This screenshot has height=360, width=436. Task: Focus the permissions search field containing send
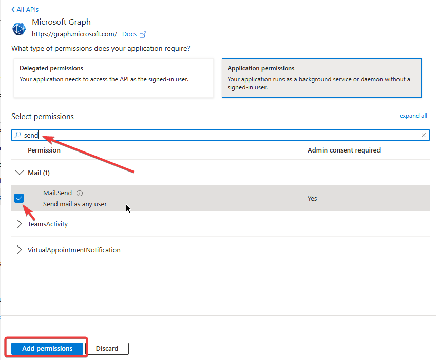(221, 135)
